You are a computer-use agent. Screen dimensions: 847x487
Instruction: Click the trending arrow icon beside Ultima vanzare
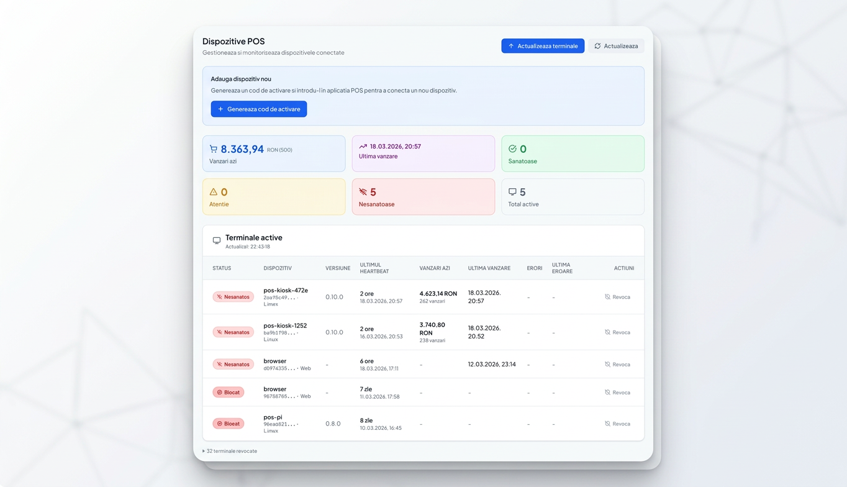click(x=363, y=147)
